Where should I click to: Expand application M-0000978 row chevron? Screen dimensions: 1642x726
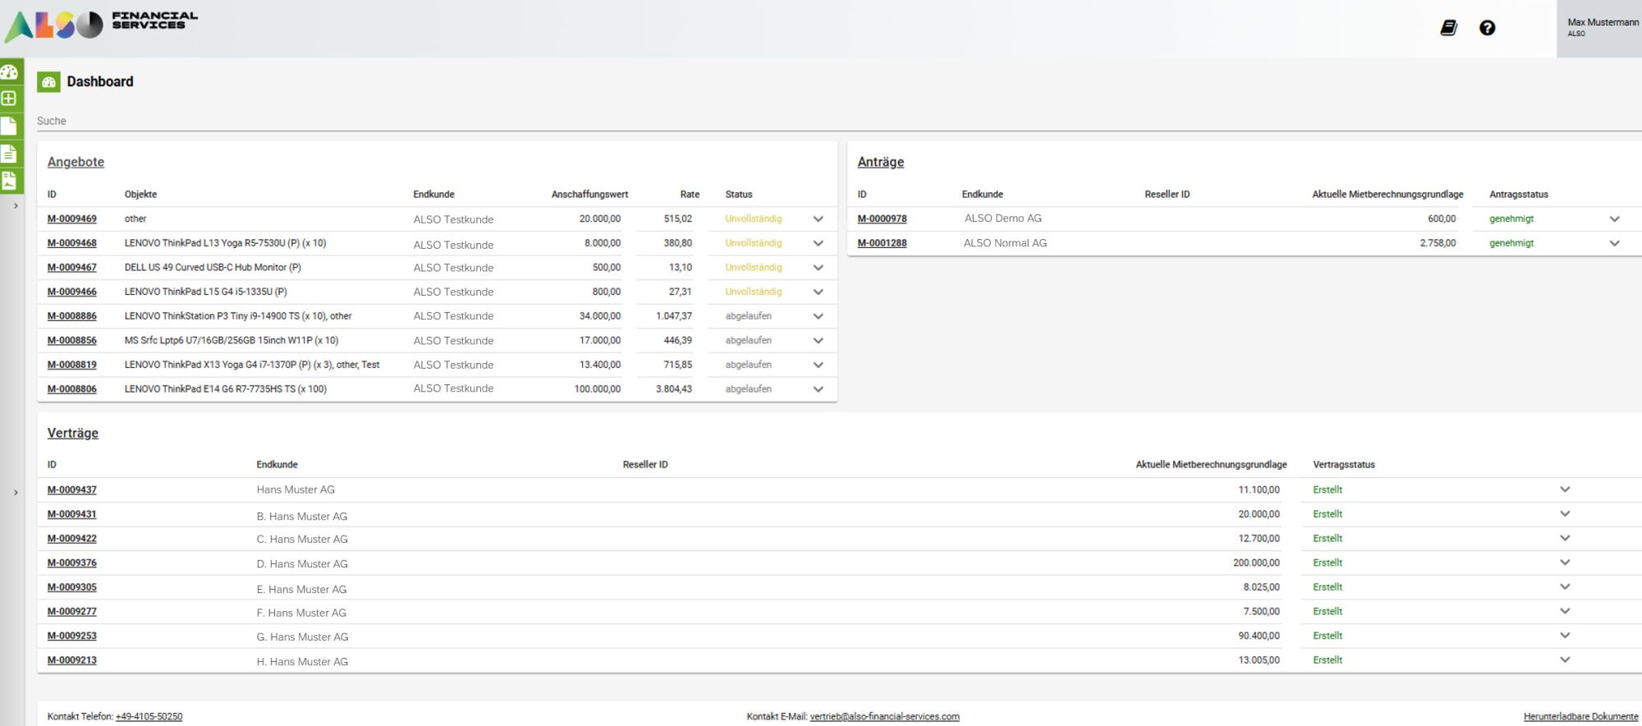(x=1614, y=219)
